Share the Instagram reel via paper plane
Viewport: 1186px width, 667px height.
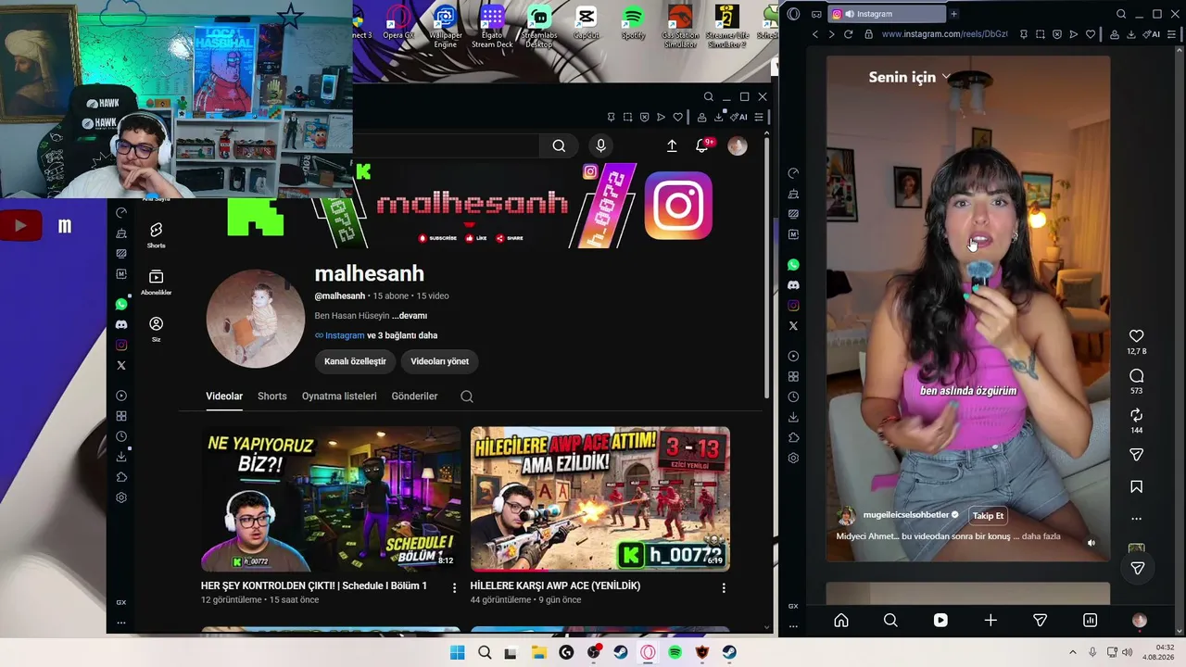[1137, 455]
